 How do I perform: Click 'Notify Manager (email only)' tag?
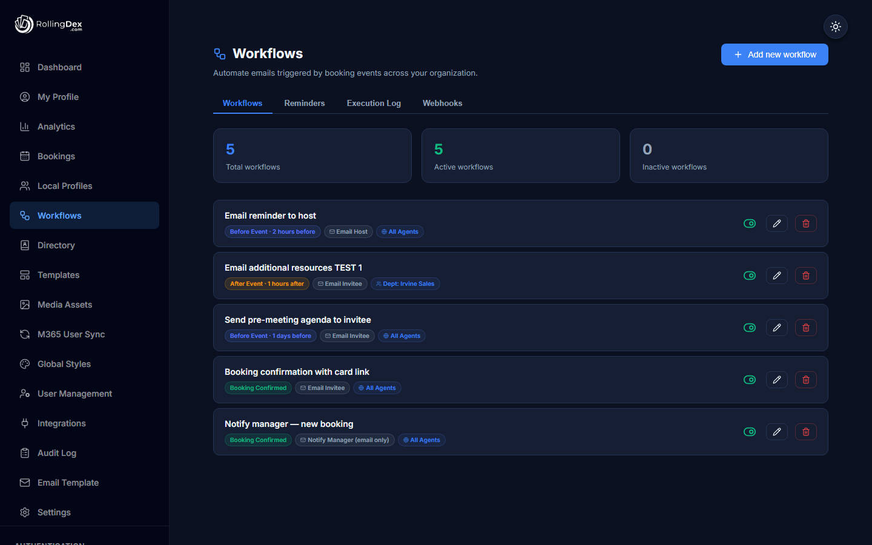345,440
